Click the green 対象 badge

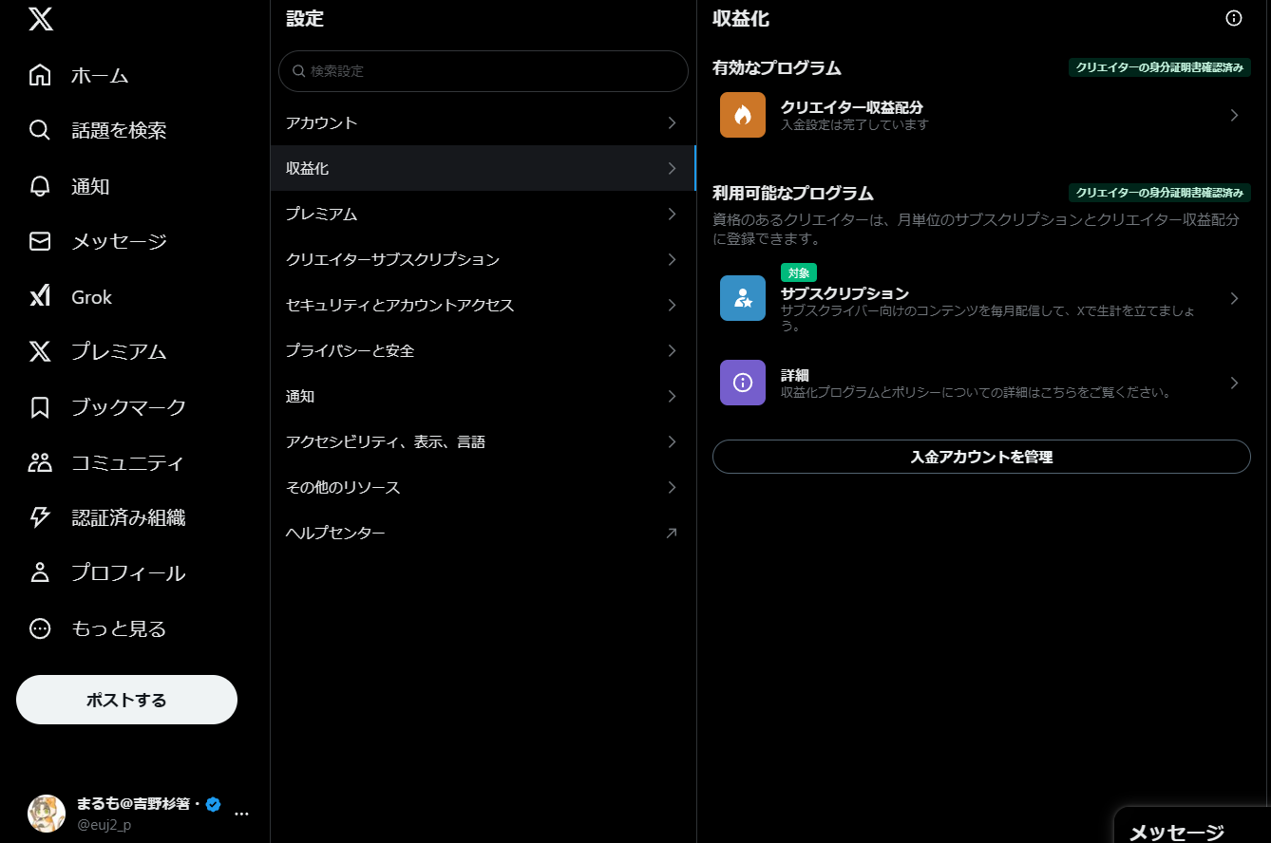[x=799, y=272]
